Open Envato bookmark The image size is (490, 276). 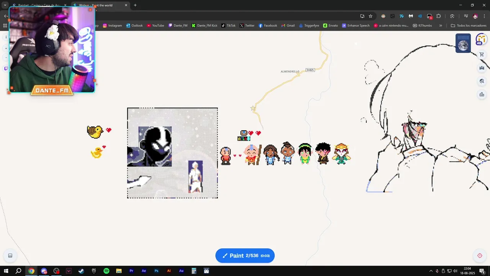point(330,26)
